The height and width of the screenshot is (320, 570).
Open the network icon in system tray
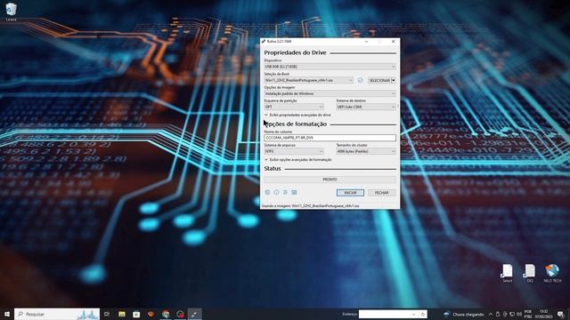tap(512, 314)
